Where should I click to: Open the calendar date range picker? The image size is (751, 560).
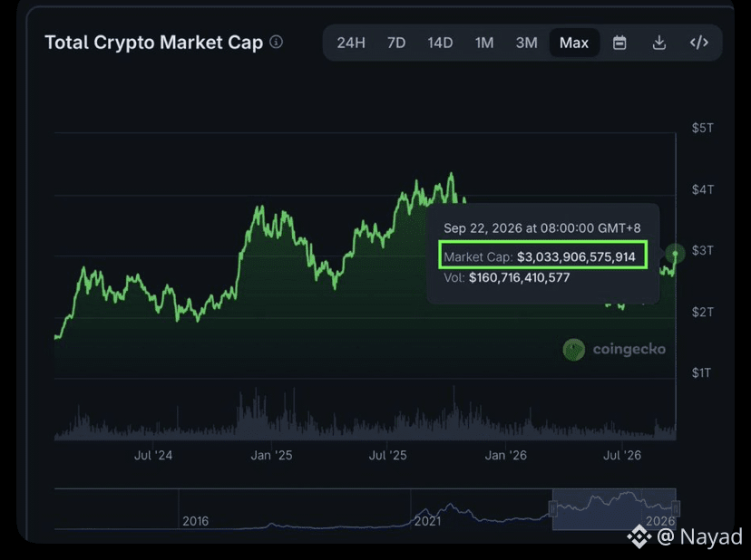click(x=619, y=43)
